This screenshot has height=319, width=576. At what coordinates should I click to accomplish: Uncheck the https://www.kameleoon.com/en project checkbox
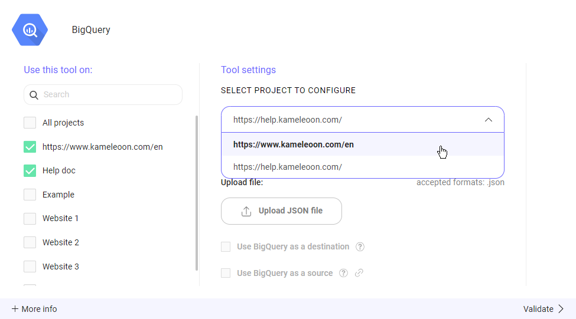point(30,147)
